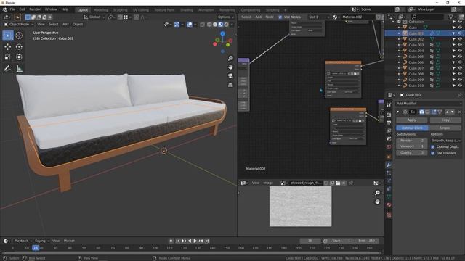Toggle show overlays button
The height and width of the screenshot is (261, 465).
(190, 25)
